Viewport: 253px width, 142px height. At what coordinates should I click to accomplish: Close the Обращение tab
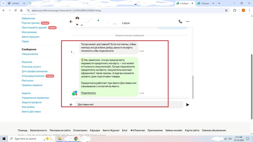tap(213, 3)
